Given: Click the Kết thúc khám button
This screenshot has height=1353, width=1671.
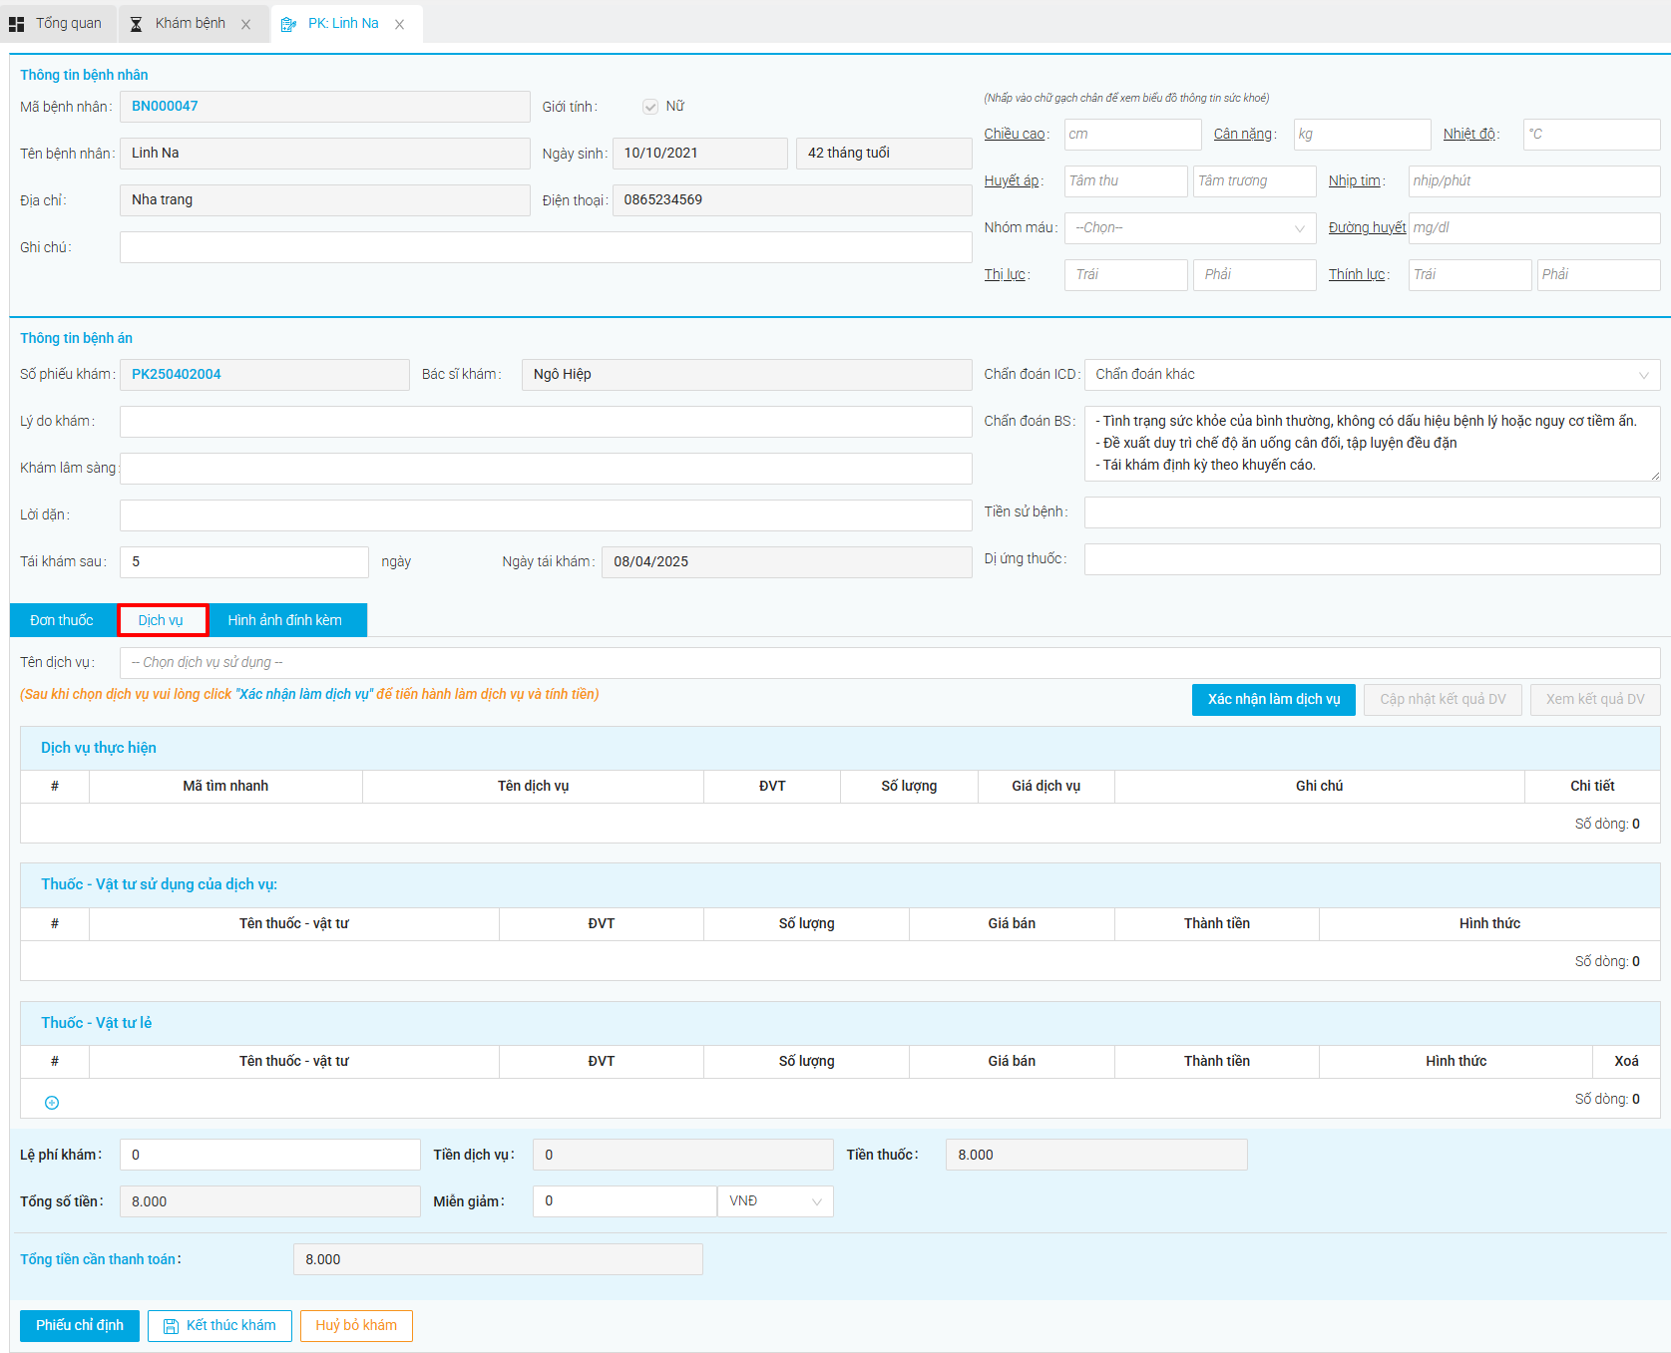Looking at the screenshot, I should (219, 1326).
